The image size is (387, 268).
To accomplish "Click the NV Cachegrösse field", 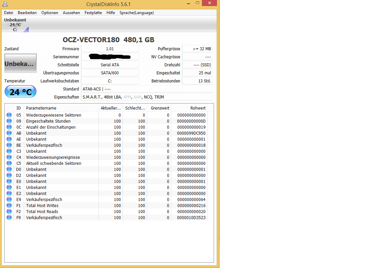I will [198, 57].
